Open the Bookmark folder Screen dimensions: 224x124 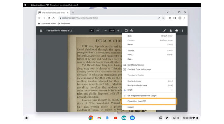(x=47, y=24)
